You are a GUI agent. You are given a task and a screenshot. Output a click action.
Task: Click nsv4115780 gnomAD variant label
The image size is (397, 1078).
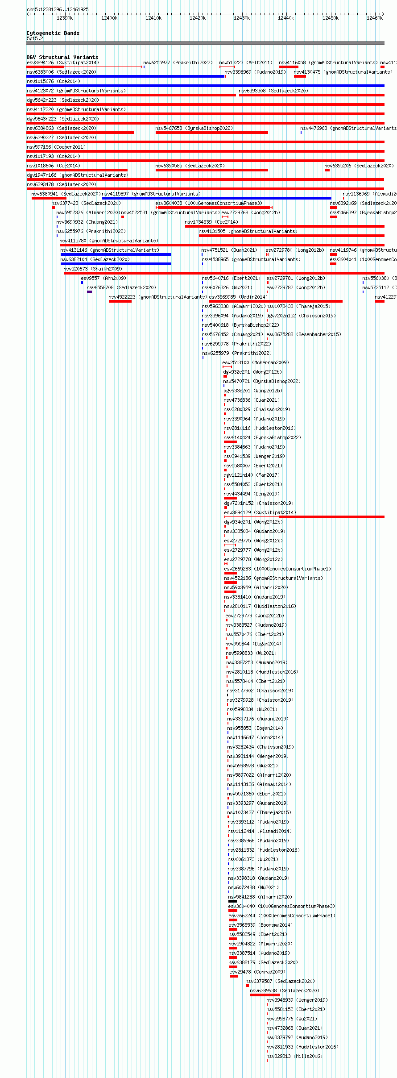pyautogui.click(x=109, y=241)
